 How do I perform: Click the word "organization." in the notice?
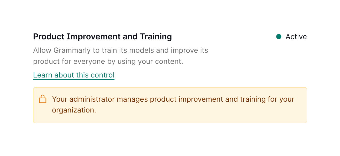(x=74, y=110)
